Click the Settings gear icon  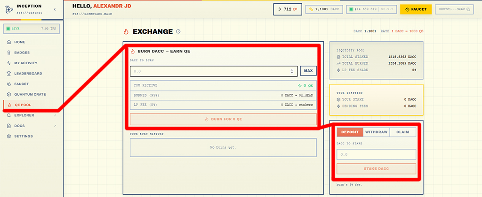[9, 136]
